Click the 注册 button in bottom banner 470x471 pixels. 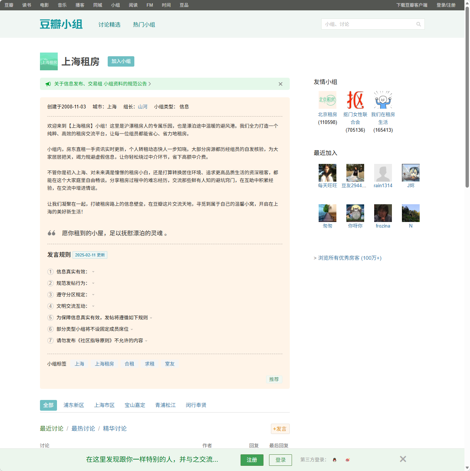pos(252,460)
